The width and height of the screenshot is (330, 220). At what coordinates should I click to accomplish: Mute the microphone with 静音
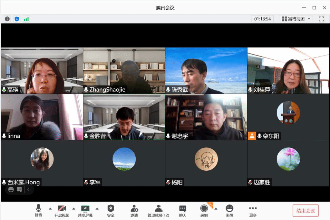(x=38, y=211)
